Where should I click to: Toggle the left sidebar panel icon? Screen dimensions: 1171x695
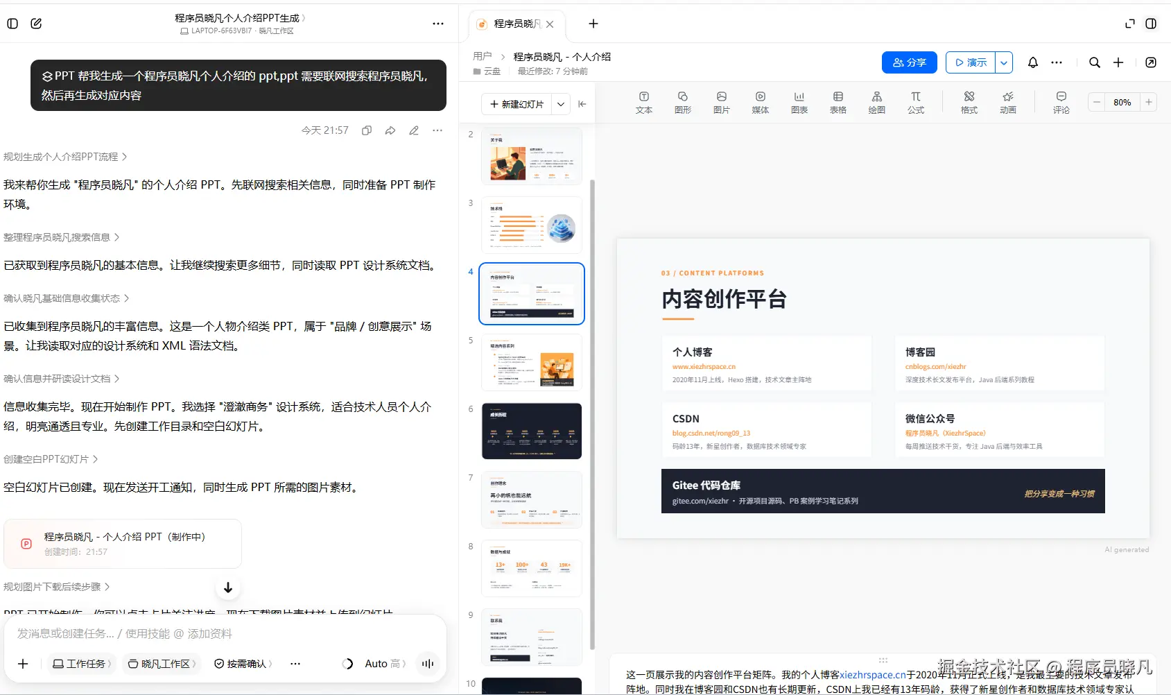pos(12,24)
